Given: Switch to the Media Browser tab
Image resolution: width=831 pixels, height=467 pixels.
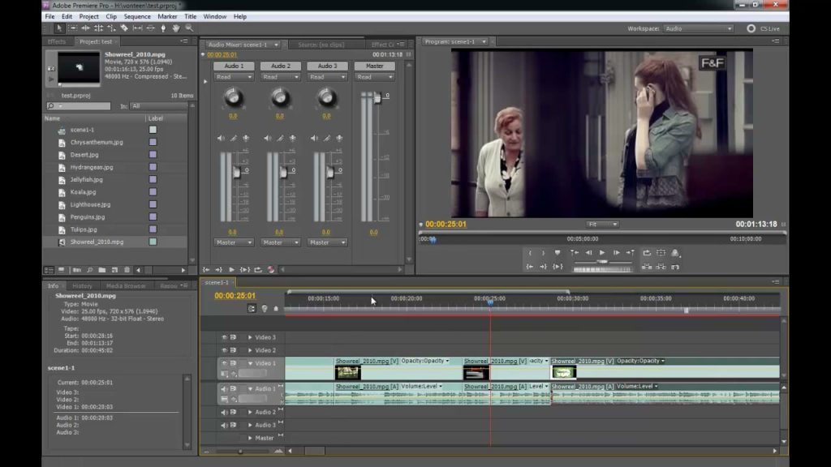Looking at the screenshot, I should tap(126, 286).
